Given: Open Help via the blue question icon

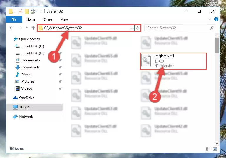Looking at the screenshot, I should 216,19.
